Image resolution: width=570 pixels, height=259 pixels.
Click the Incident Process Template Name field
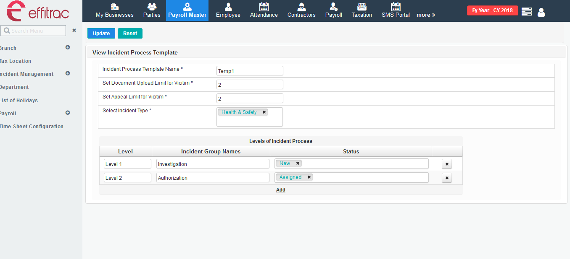click(250, 71)
